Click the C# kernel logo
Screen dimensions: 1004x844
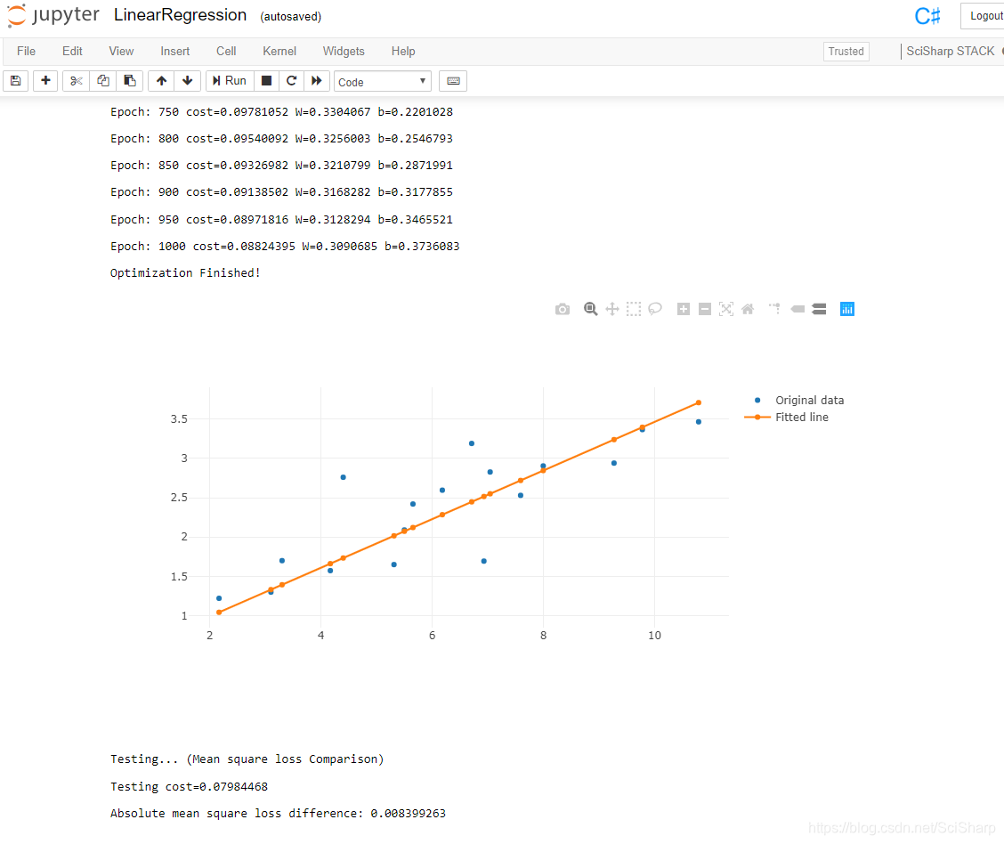[927, 16]
